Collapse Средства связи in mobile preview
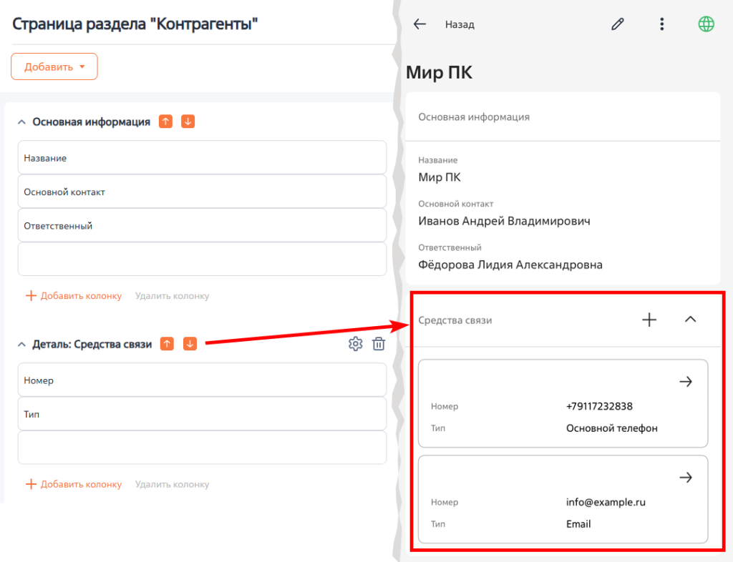733x562 pixels. tap(690, 320)
